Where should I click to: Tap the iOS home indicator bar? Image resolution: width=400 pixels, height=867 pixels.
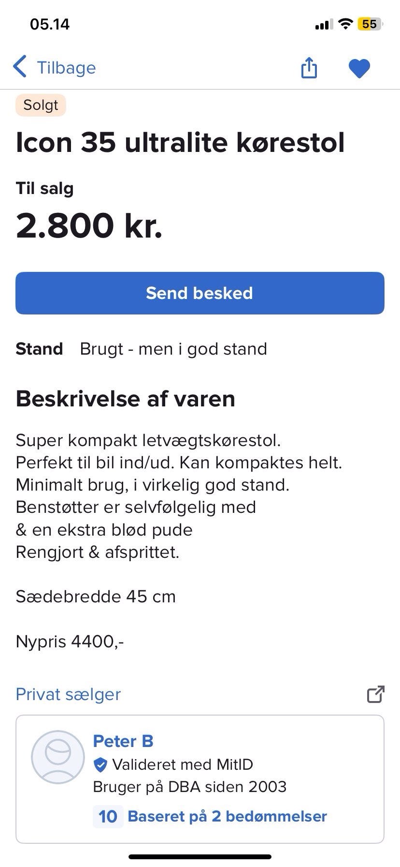(200, 856)
